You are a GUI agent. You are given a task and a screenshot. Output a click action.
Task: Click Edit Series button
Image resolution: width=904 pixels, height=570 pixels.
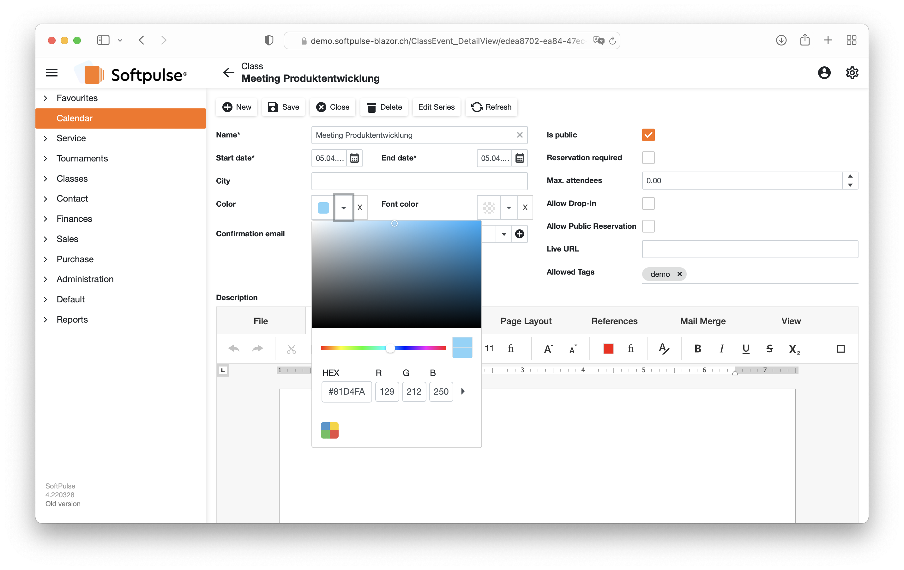pyautogui.click(x=436, y=107)
